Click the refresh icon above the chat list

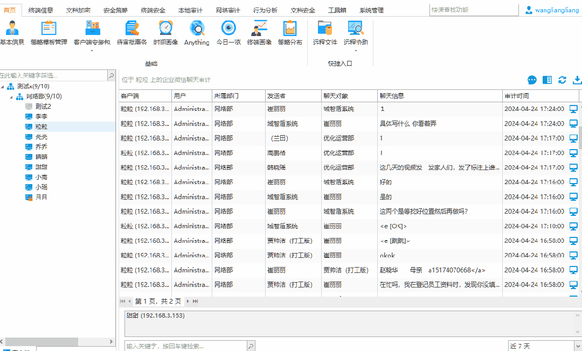click(562, 80)
